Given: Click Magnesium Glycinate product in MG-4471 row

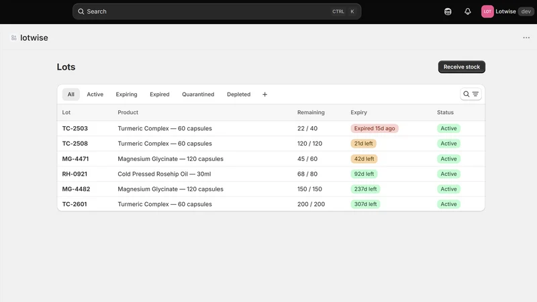Looking at the screenshot, I should pos(170,159).
